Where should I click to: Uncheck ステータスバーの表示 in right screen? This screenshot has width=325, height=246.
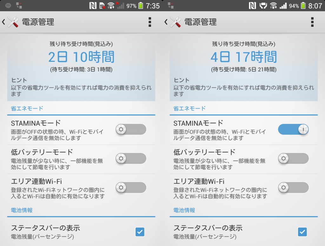(302, 232)
